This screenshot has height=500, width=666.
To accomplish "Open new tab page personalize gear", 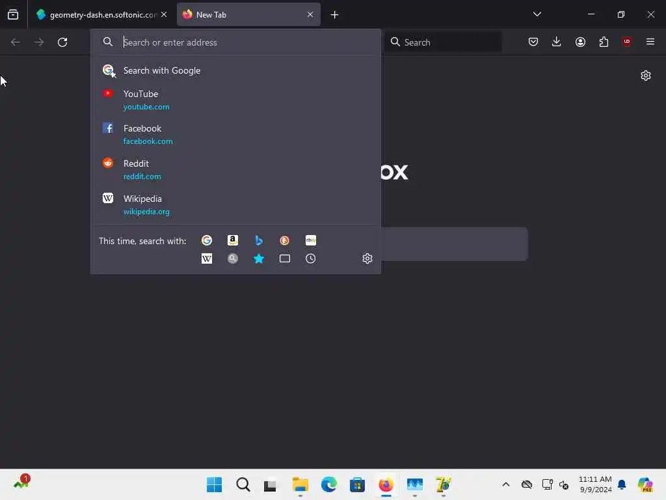I will 646,76.
